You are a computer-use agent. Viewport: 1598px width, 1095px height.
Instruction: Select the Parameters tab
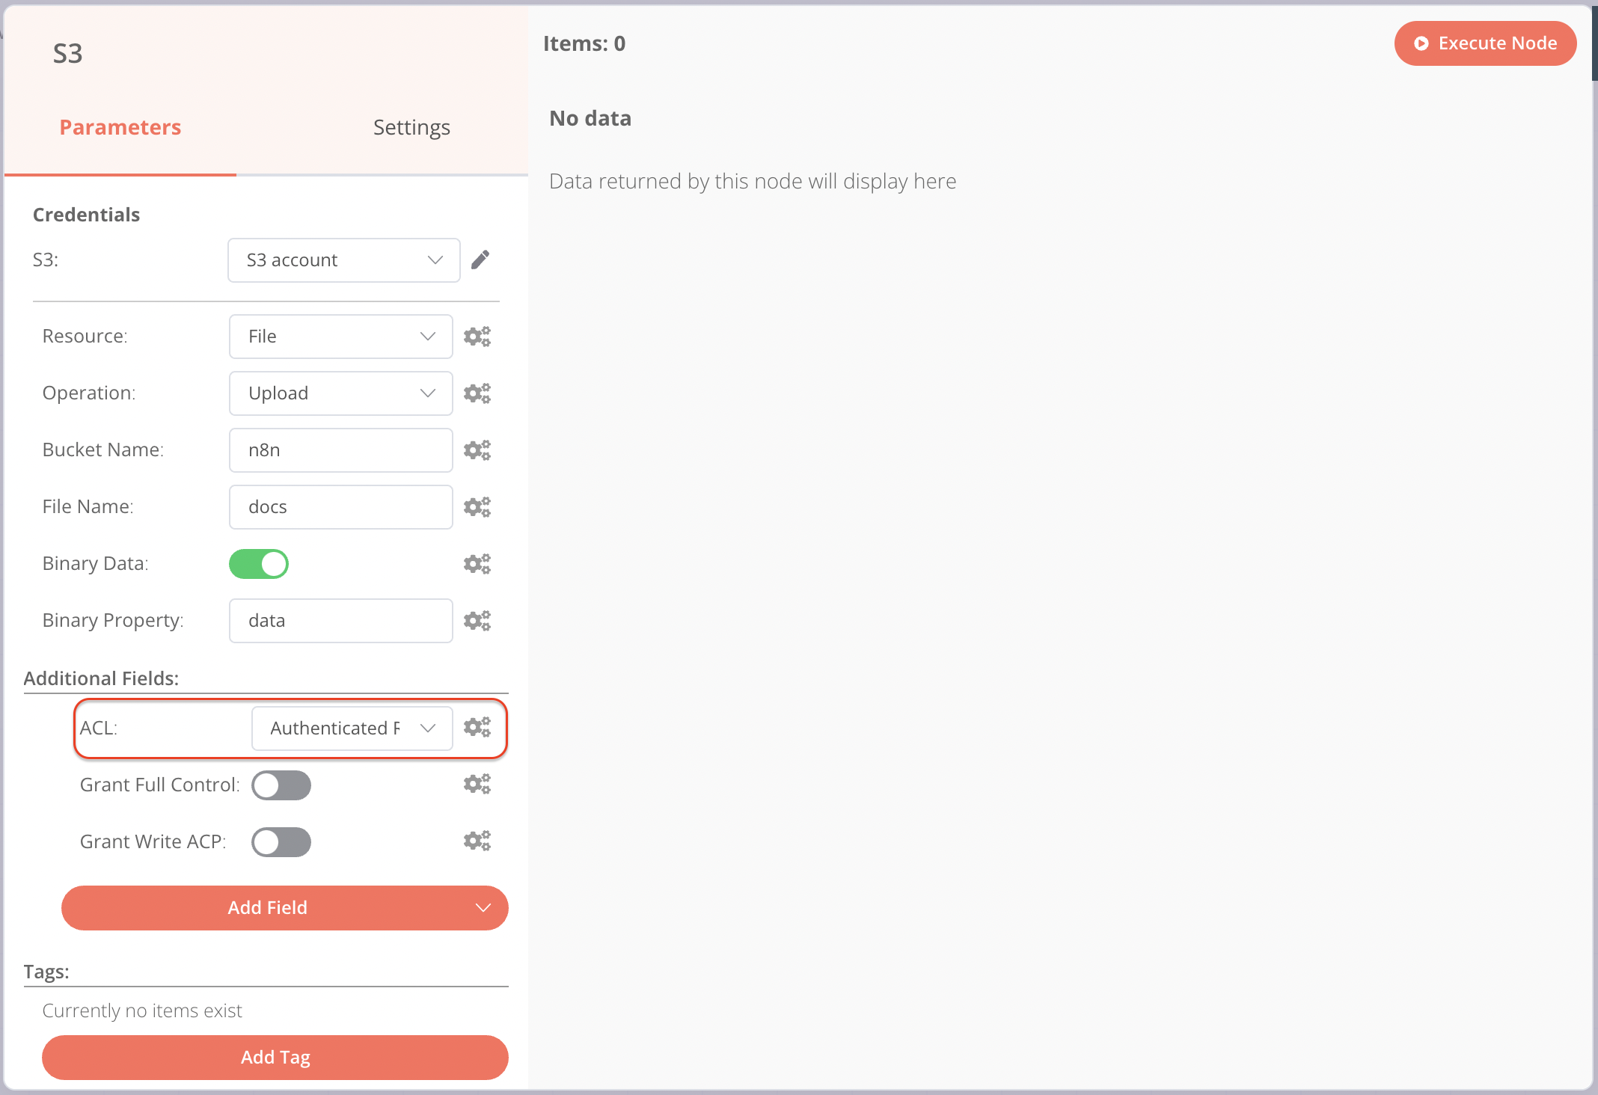(x=120, y=126)
